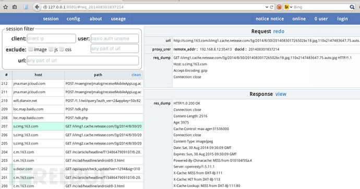Click the request url value
360x189 pixels.
click(x=266, y=41)
